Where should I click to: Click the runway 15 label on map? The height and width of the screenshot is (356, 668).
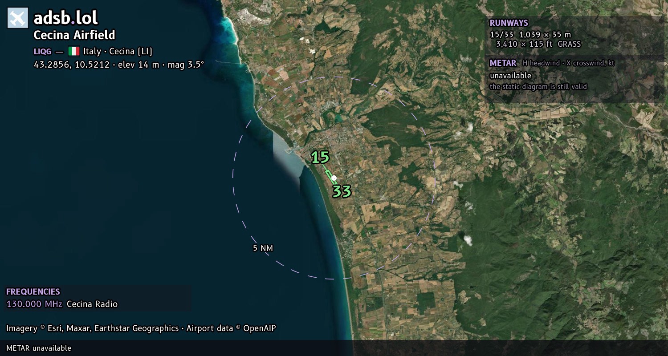point(320,157)
